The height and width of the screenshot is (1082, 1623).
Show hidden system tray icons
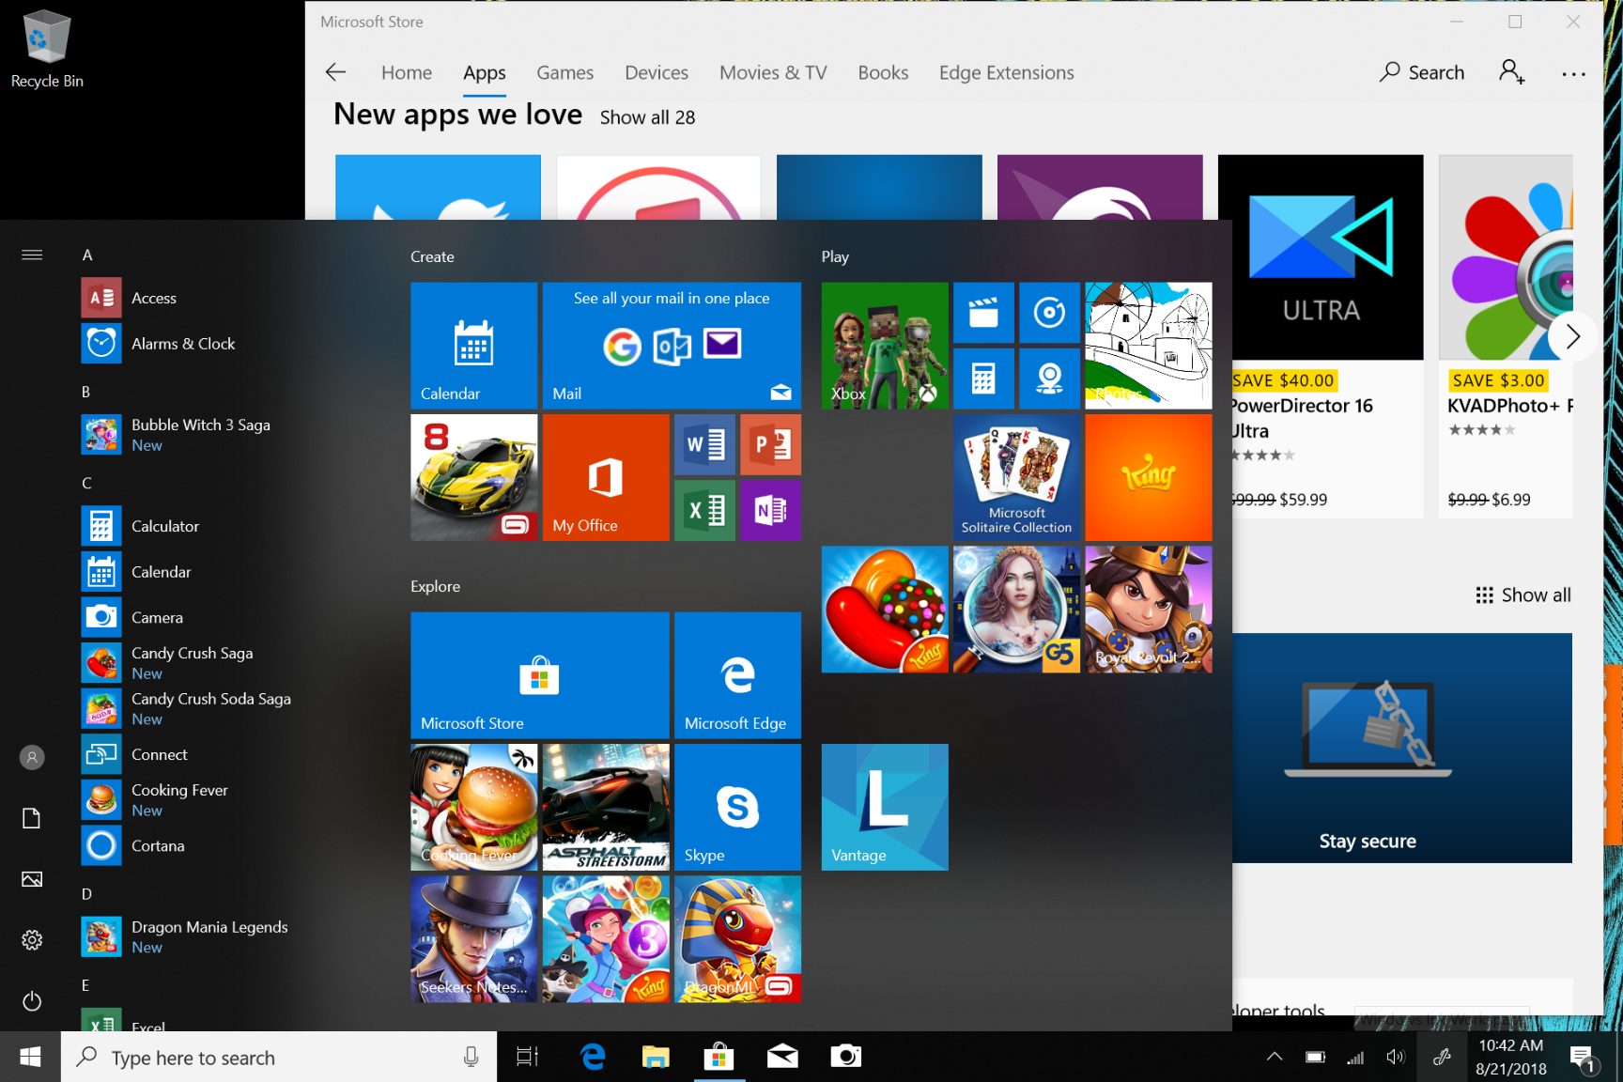[1275, 1057]
